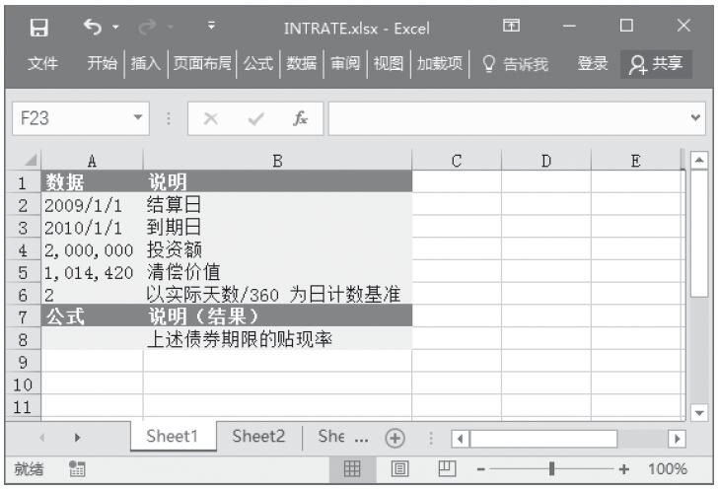This screenshot has height=490, width=719.
Task: Click the zoom in plus button
Action: (x=623, y=469)
